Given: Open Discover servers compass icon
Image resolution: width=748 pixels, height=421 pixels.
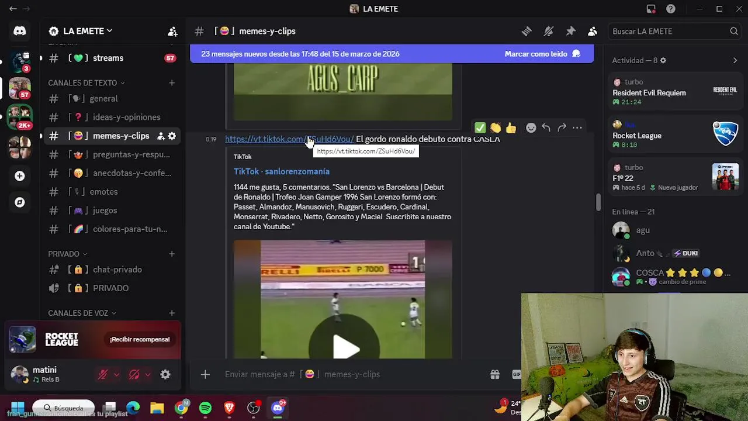Looking at the screenshot, I should click(20, 202).
